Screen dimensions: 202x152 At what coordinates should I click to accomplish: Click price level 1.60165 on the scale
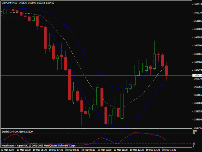[x=197, y=95]
